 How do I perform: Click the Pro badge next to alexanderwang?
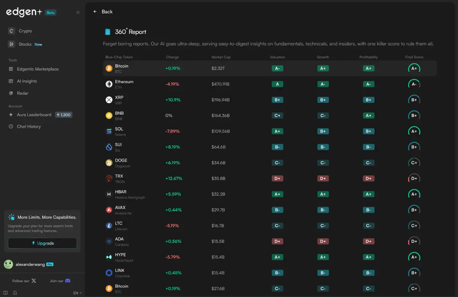pos(50,264)
